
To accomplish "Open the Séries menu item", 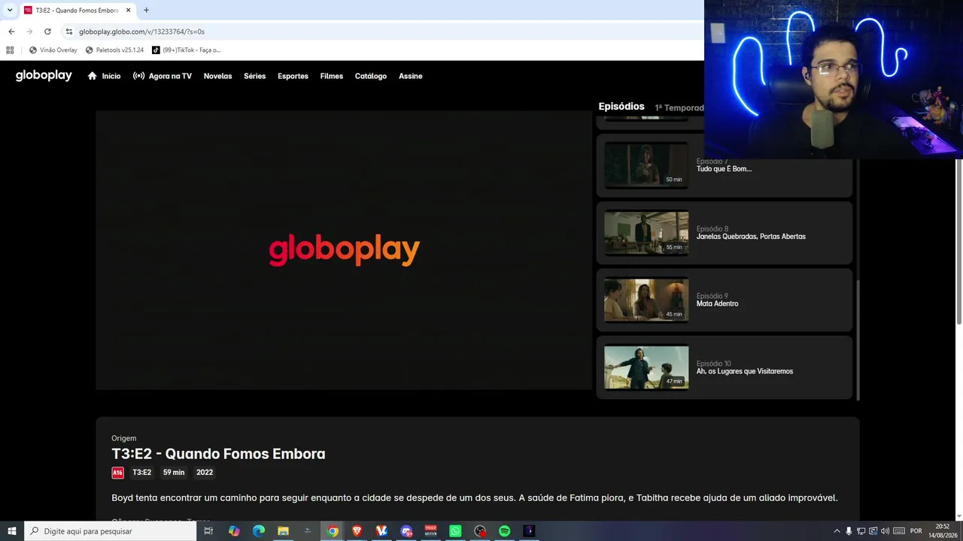I will [254, 76].
